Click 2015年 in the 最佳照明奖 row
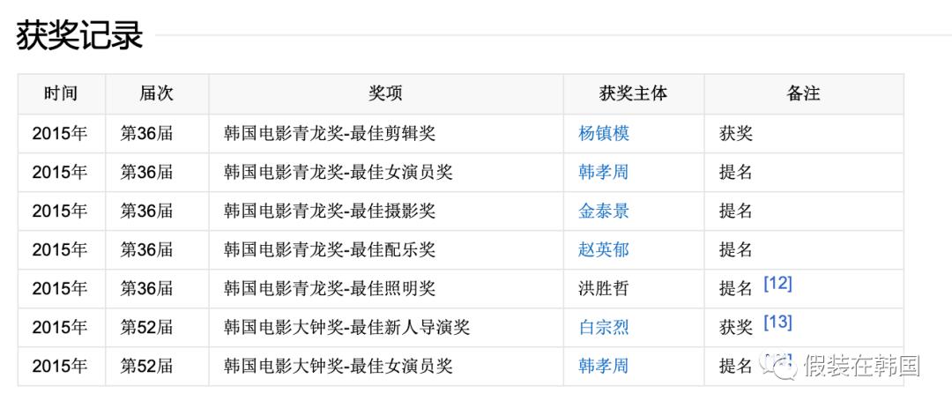952x408 pixels. pyautogui.click(x=60, y=288)
